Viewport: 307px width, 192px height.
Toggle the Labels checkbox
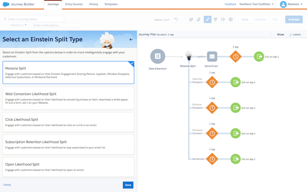pos(291,35)
